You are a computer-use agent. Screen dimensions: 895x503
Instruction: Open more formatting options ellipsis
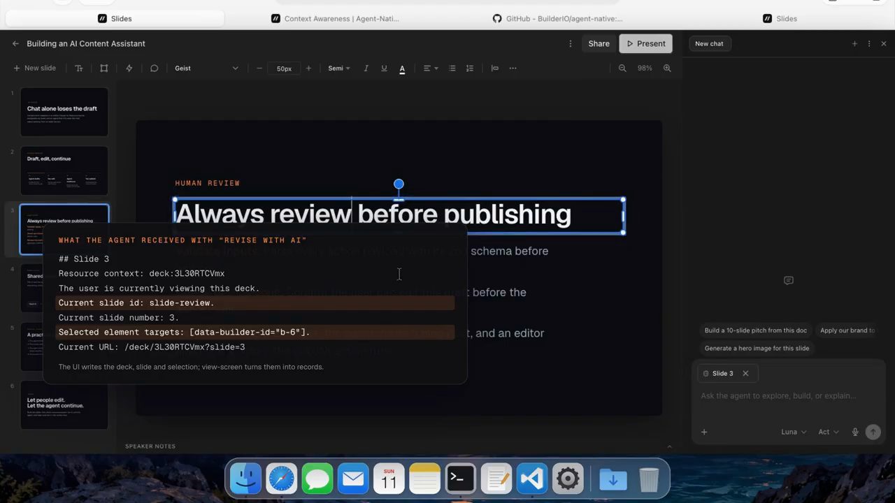coord(513,68)
